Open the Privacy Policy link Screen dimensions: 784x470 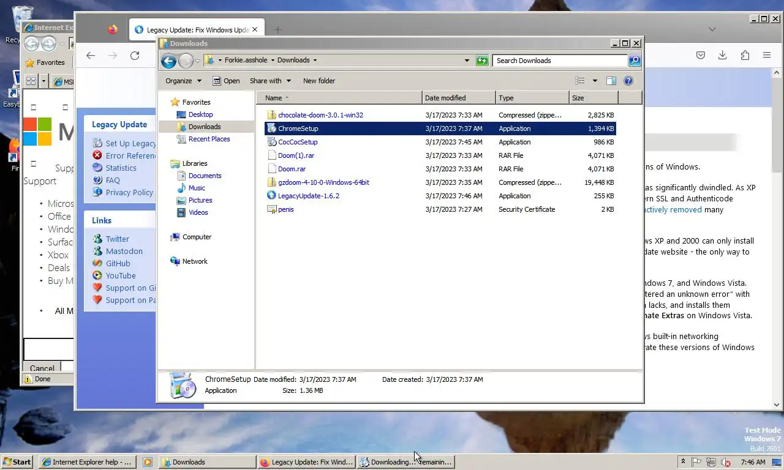pos(129,192)
